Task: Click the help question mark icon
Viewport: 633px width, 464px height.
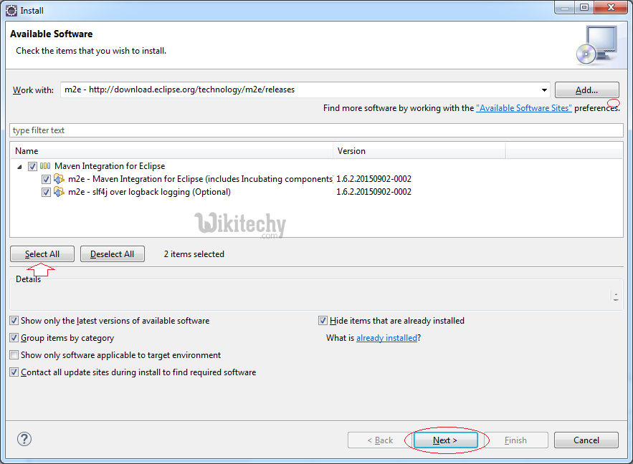Action: (x=24, y=439)
